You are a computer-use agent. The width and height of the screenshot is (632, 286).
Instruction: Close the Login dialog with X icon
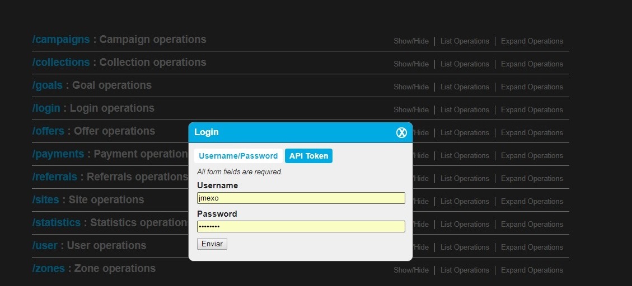click(x=401, y=132)
